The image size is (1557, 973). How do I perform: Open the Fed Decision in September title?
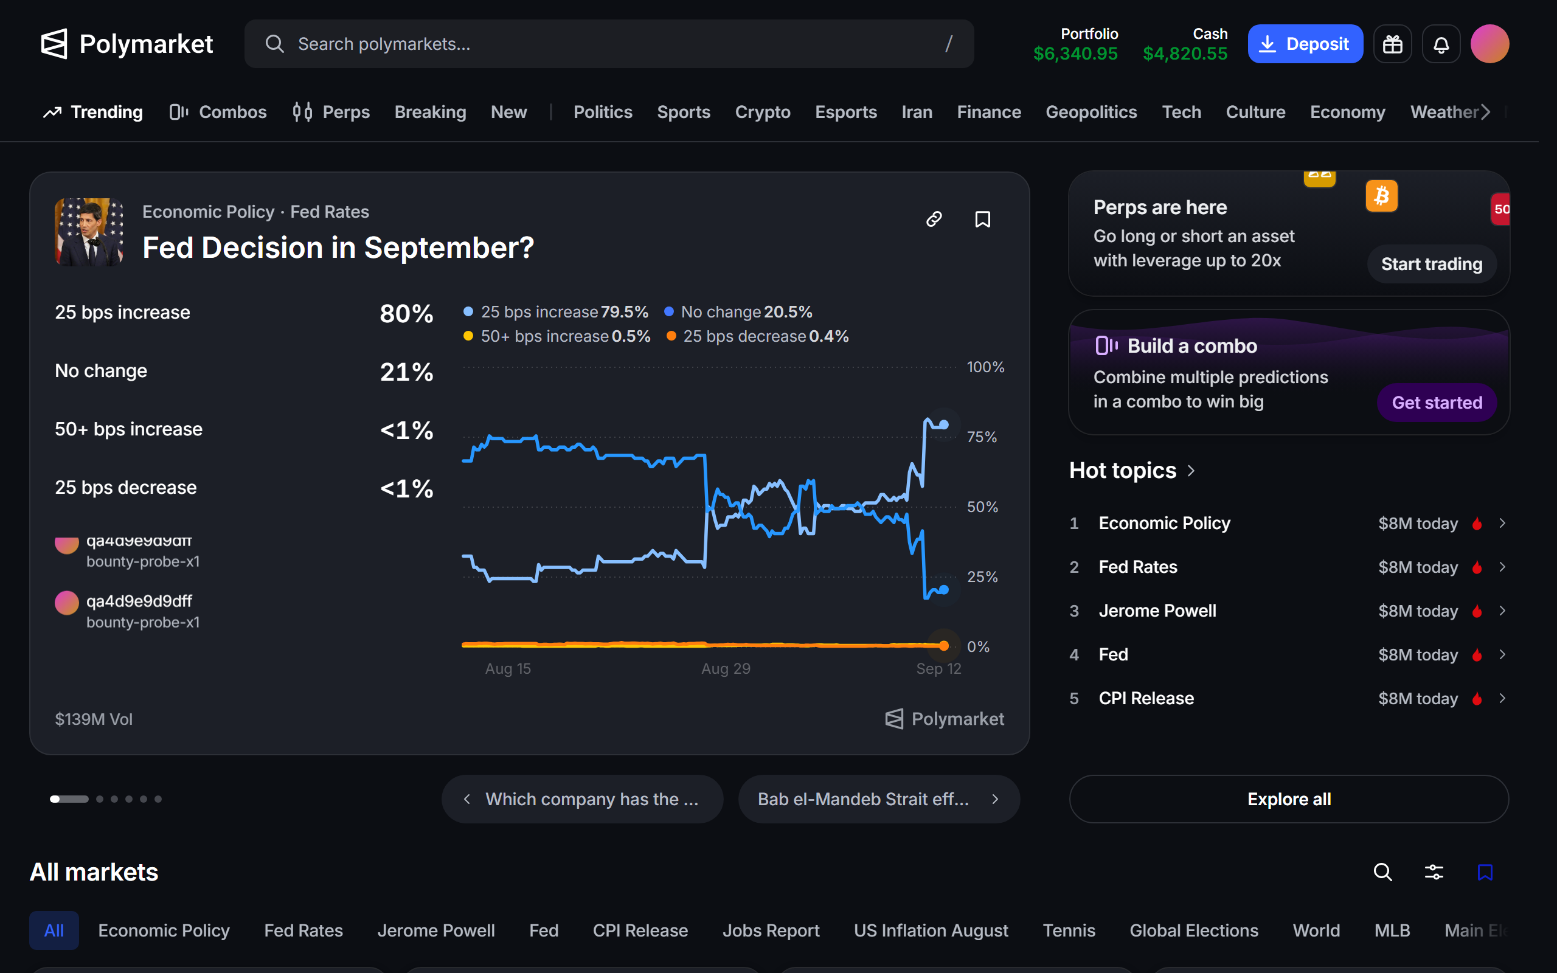[x=338, y=247]
